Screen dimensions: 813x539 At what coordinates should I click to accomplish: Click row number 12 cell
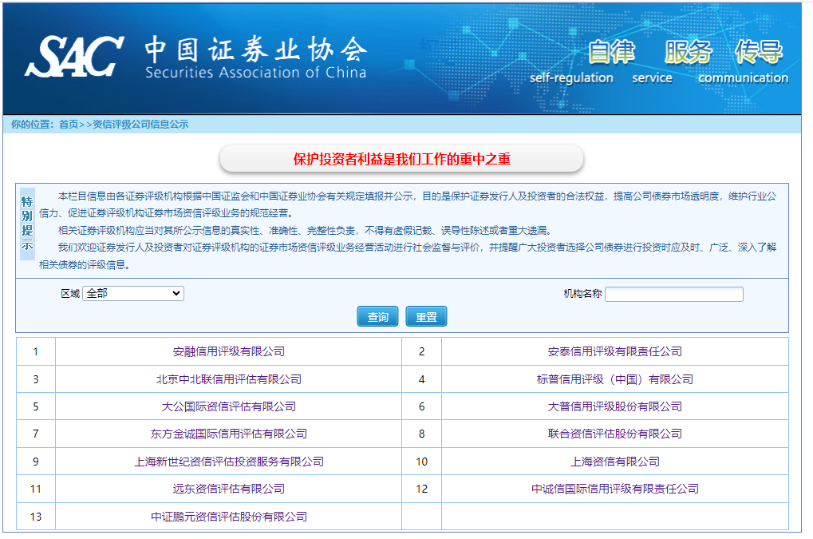click(x=421, y=489)
